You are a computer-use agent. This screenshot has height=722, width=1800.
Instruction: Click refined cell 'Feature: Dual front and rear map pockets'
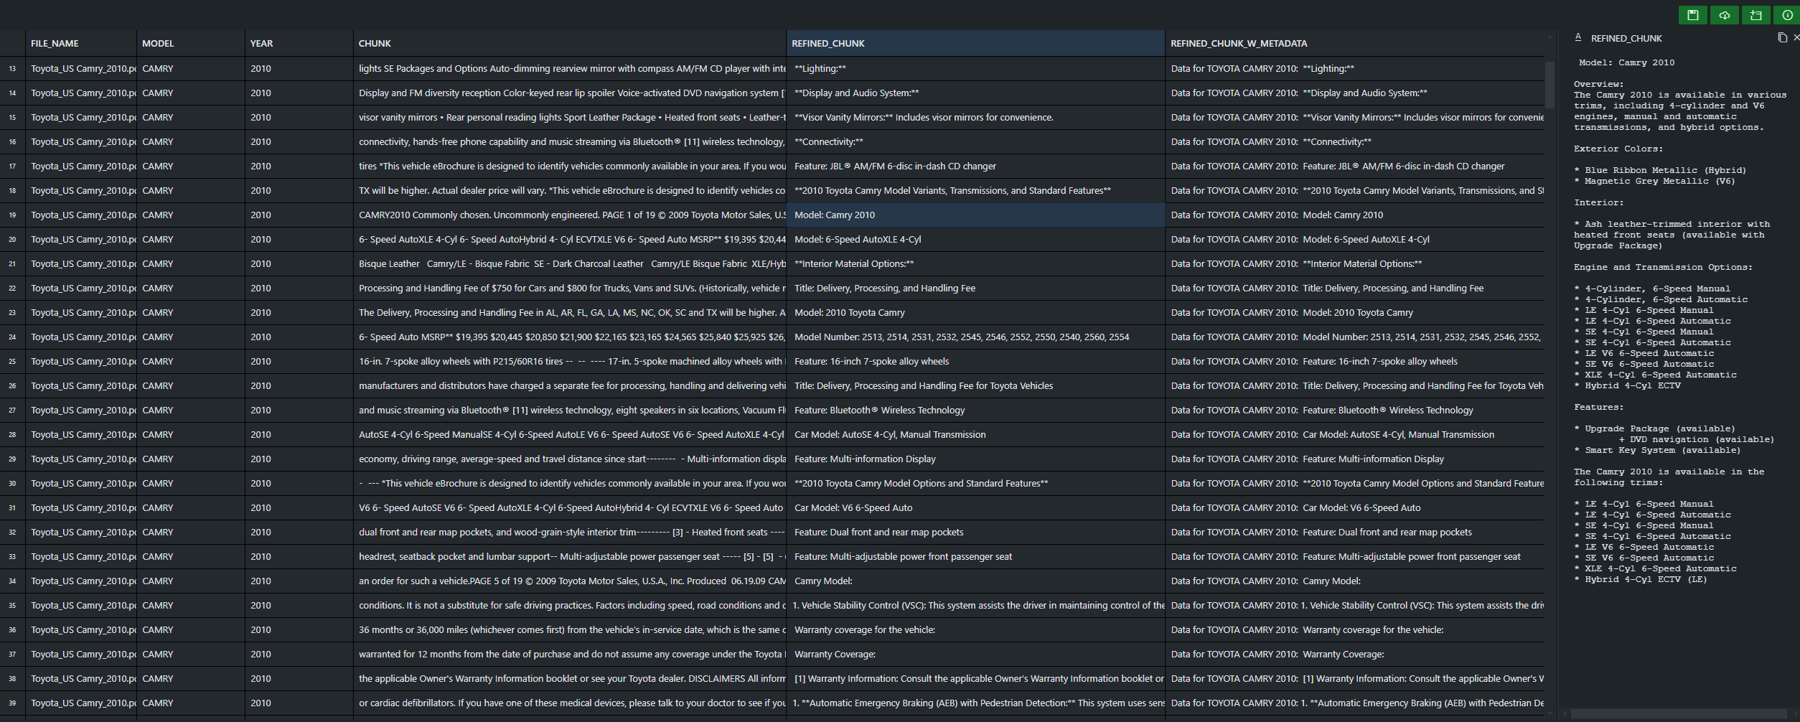pyautogui.click(x=975, y=533)
